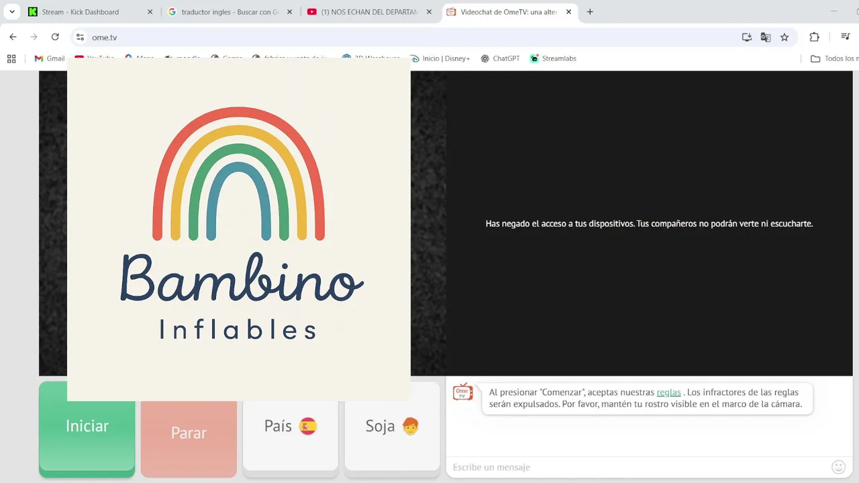This screenshot has width=859, height=483.
Task: Open the Google Translate page icon
Action: (766, 37)
